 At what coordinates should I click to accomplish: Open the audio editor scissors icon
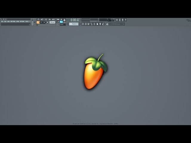(x=120, y=20)
